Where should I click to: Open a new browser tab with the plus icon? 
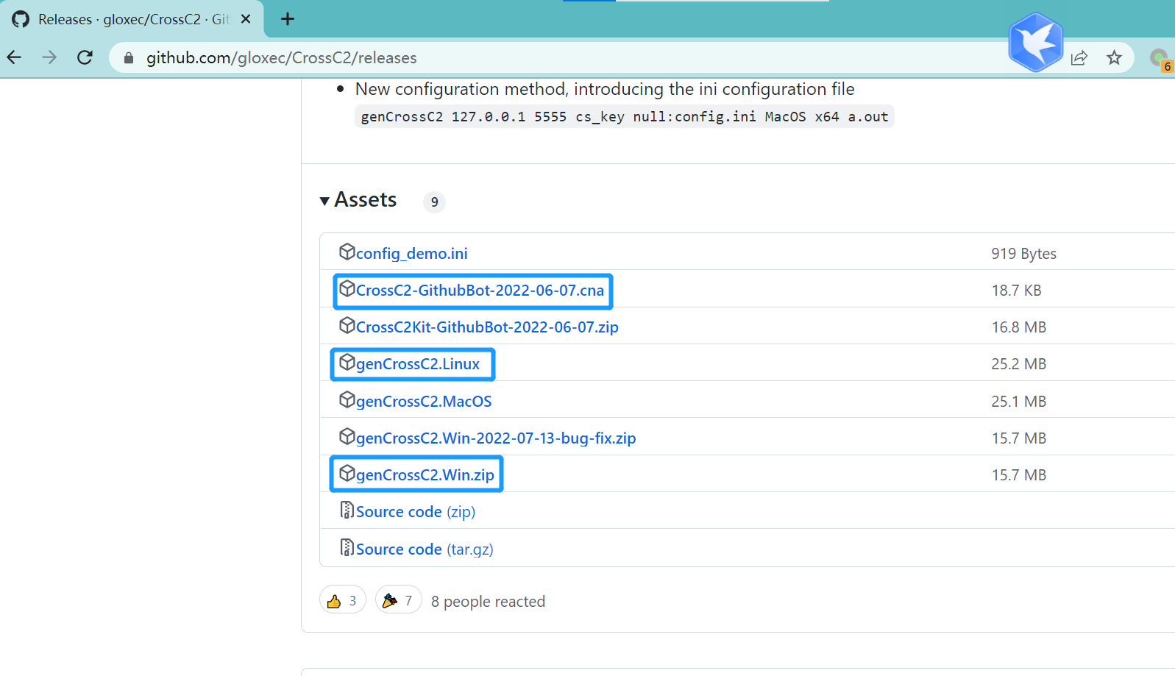(288, 19)
